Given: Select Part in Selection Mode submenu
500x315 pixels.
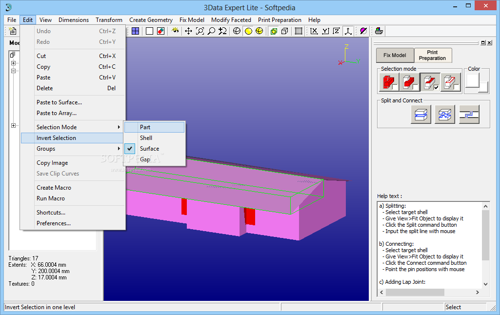Looking at the screenshot, I should coord(154,127).
